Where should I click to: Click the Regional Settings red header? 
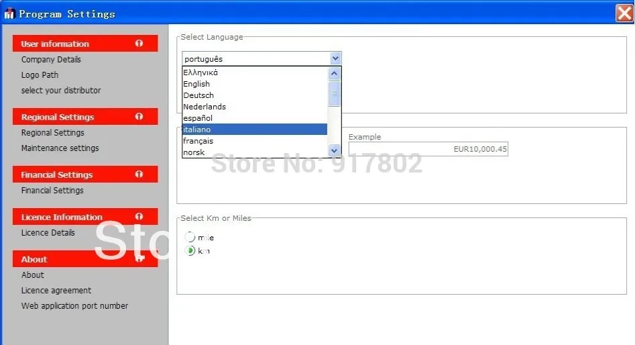point(85,117)
